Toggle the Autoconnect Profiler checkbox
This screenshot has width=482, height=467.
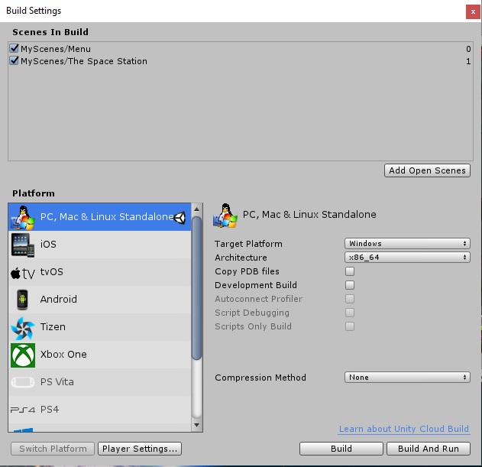(350, 299)
